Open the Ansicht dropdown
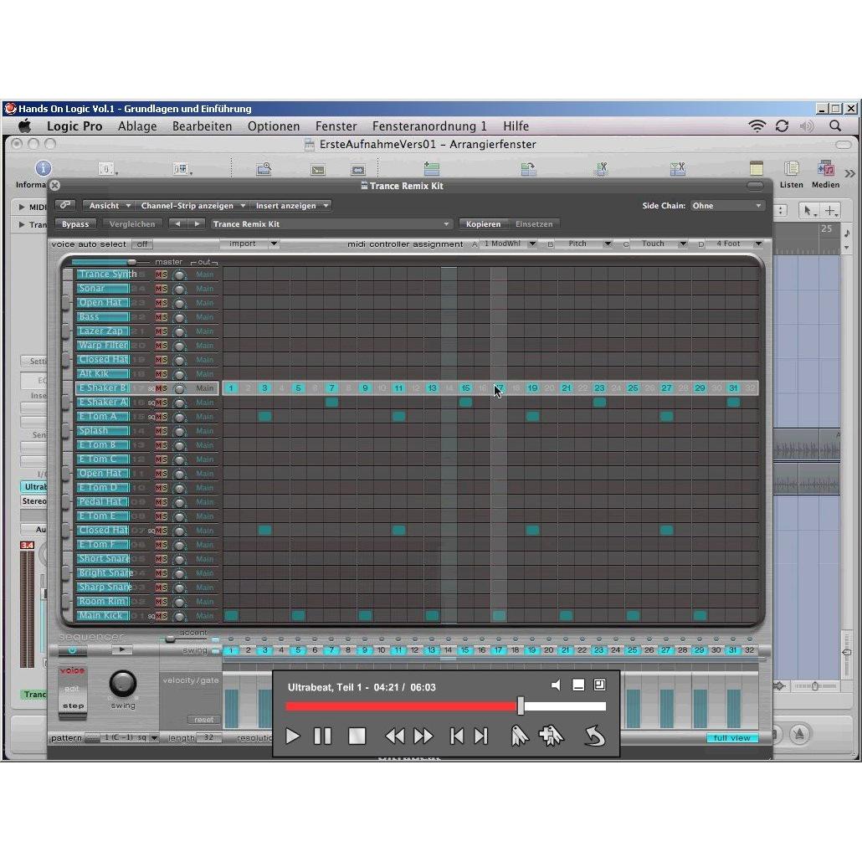 pyautogui.click(x=109, y=206)
